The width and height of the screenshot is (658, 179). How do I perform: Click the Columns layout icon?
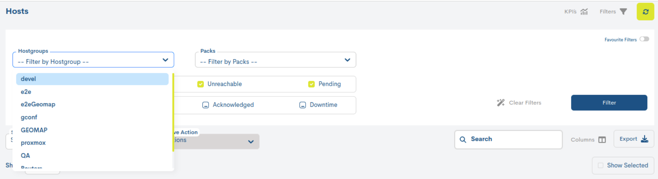pyautogui.click(x=602, y=140)
